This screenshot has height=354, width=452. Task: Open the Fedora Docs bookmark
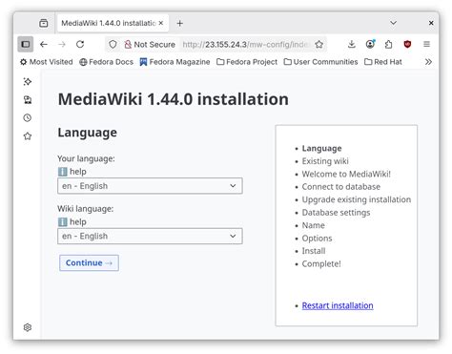coord(106,62)
